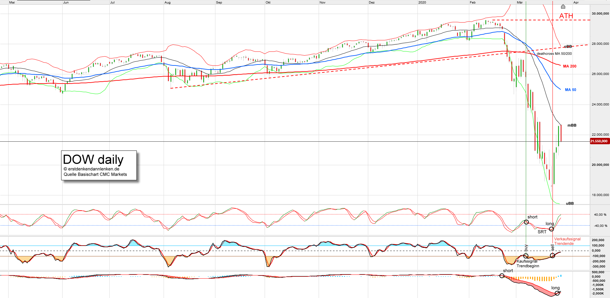Image resolution: width=610 pixels, height=298 pixels.
Task: Click the red 21.550,000 current price tag
Action: pyautogui.click(x=600, y=141)
